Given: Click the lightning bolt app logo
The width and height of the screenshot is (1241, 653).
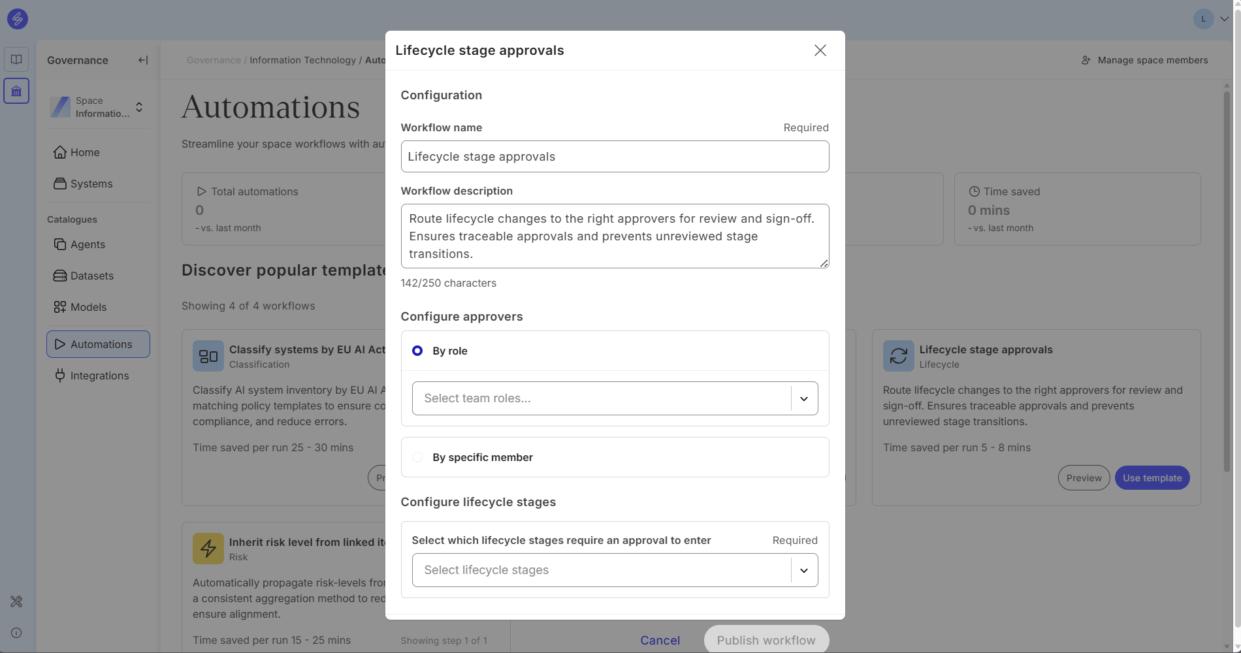Looking at the screenshot, I should 18,19.
